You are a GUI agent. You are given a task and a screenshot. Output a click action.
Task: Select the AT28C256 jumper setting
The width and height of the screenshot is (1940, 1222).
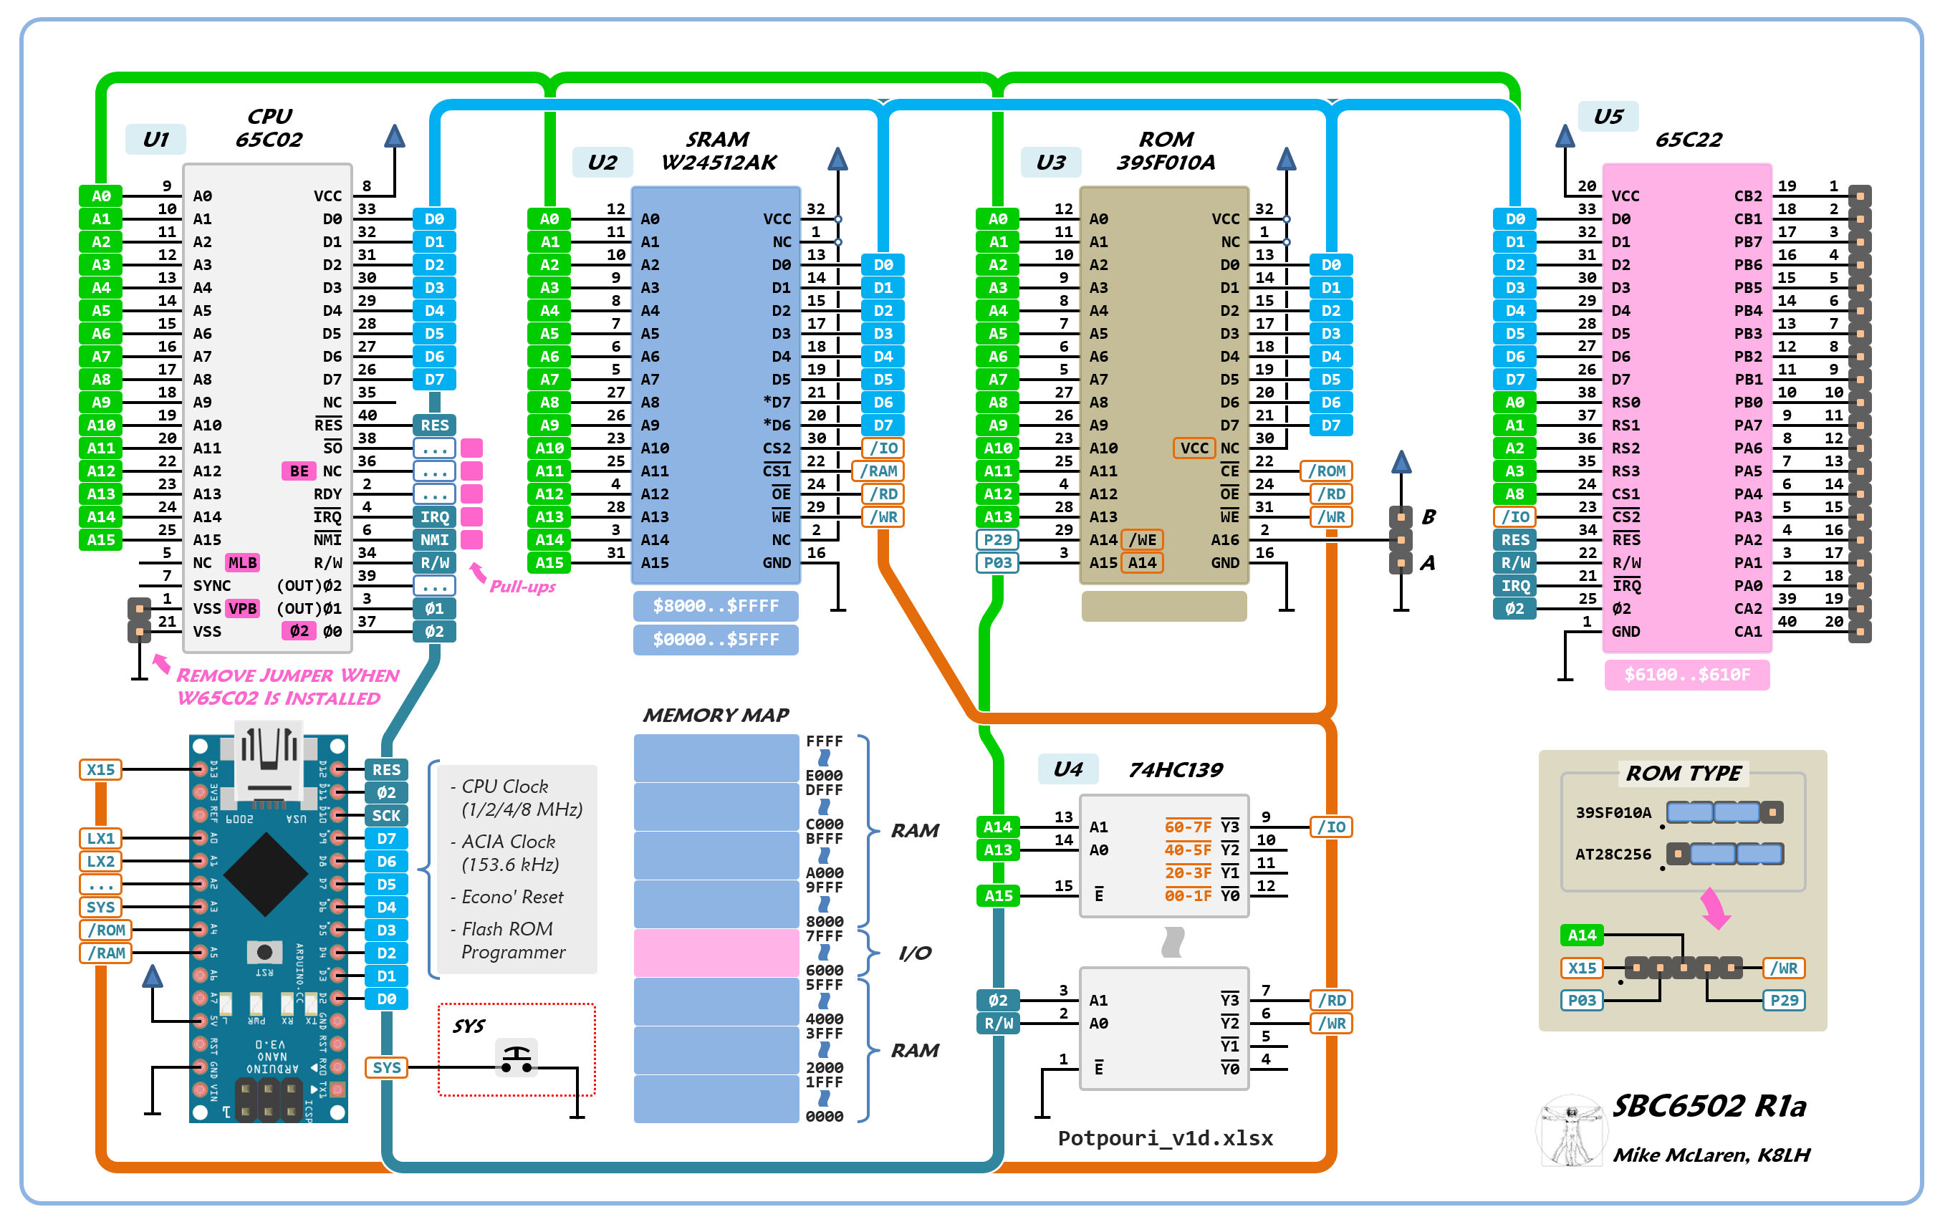click(x=1724, y=854)
